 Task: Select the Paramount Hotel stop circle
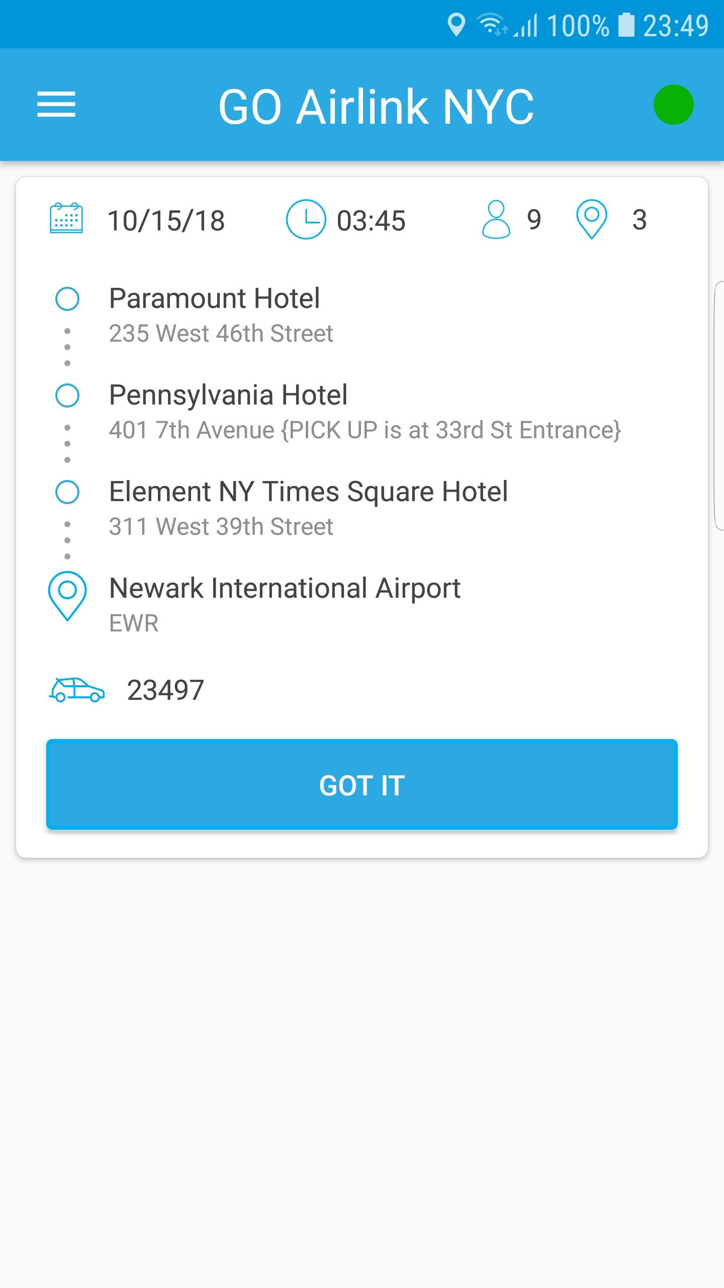click(x=67, y=299)
